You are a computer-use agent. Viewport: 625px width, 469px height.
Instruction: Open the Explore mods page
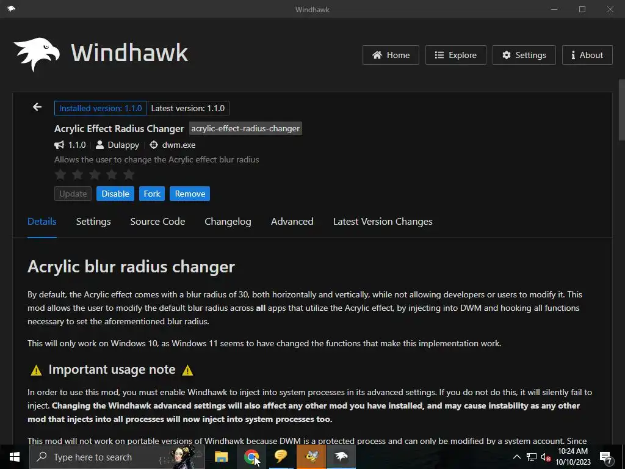pyautogui.click(x=455, y=55)
